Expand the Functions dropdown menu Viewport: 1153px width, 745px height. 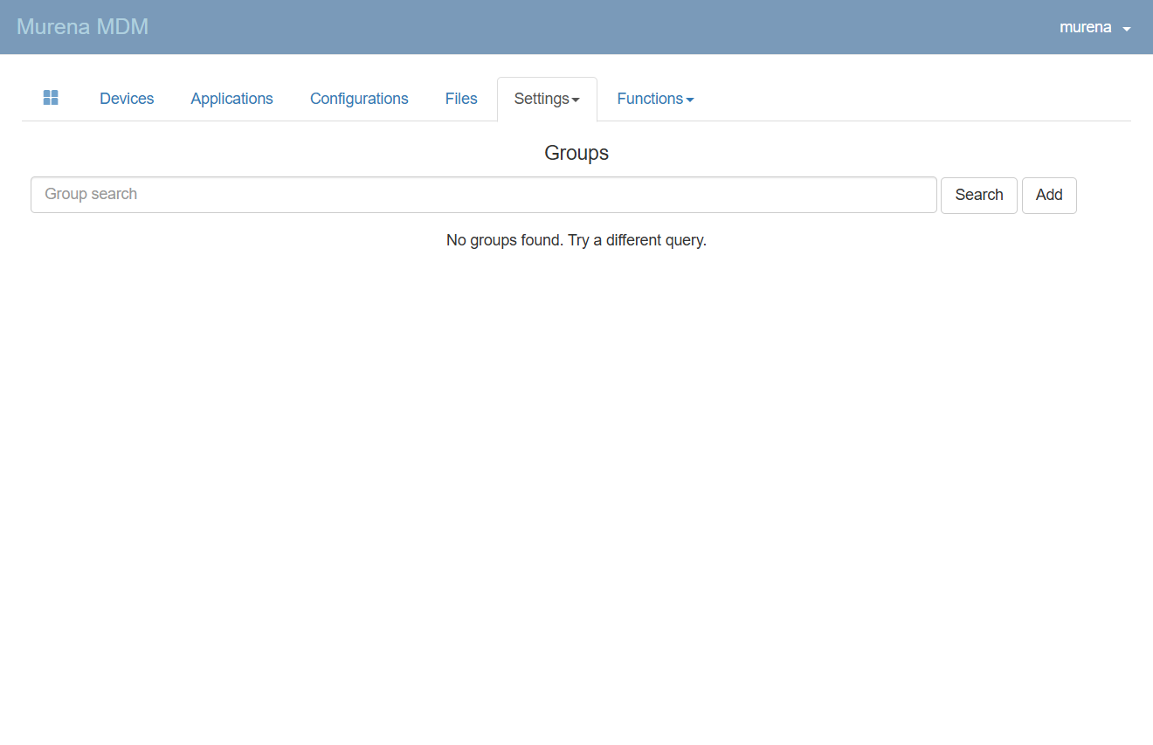click(650, 99)
